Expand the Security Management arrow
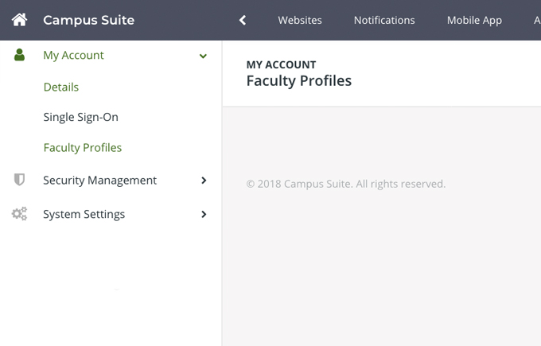This screenshot has height=346, width=541. click(x=204, y=181)
